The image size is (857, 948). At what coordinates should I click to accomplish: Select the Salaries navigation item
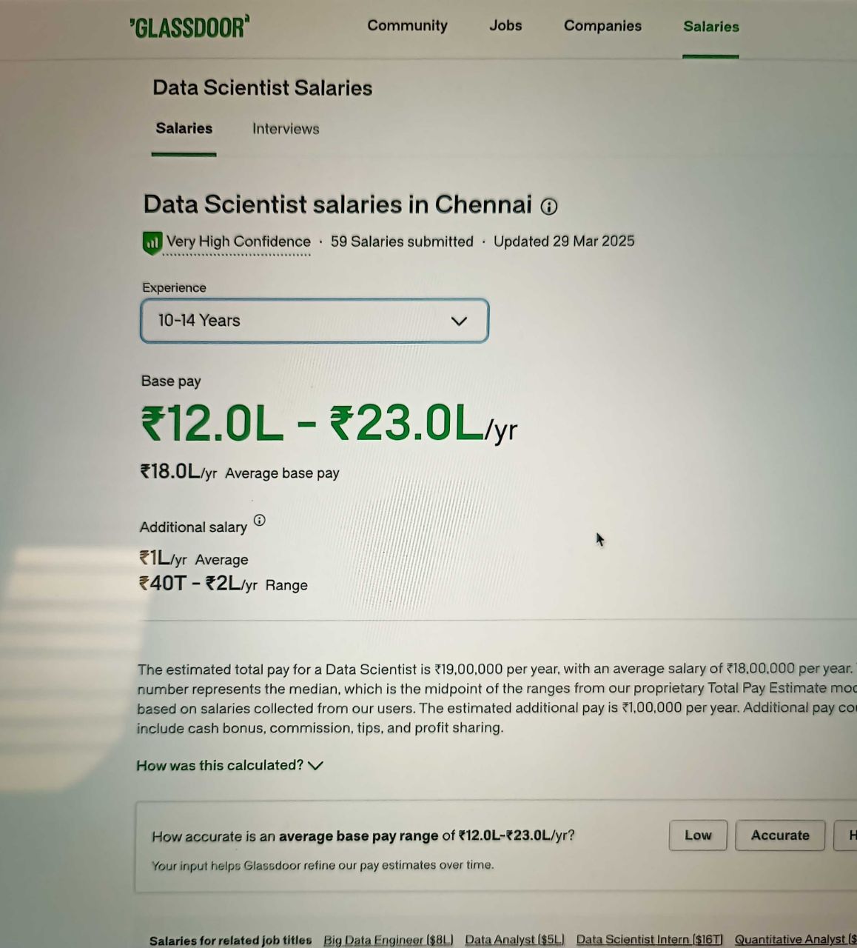click(x=710, y=27)
